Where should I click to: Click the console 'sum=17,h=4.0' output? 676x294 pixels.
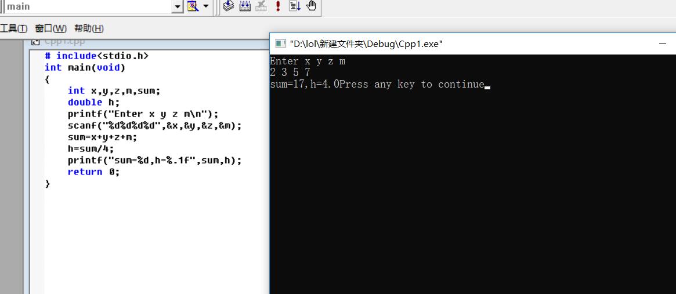point(305,85)
